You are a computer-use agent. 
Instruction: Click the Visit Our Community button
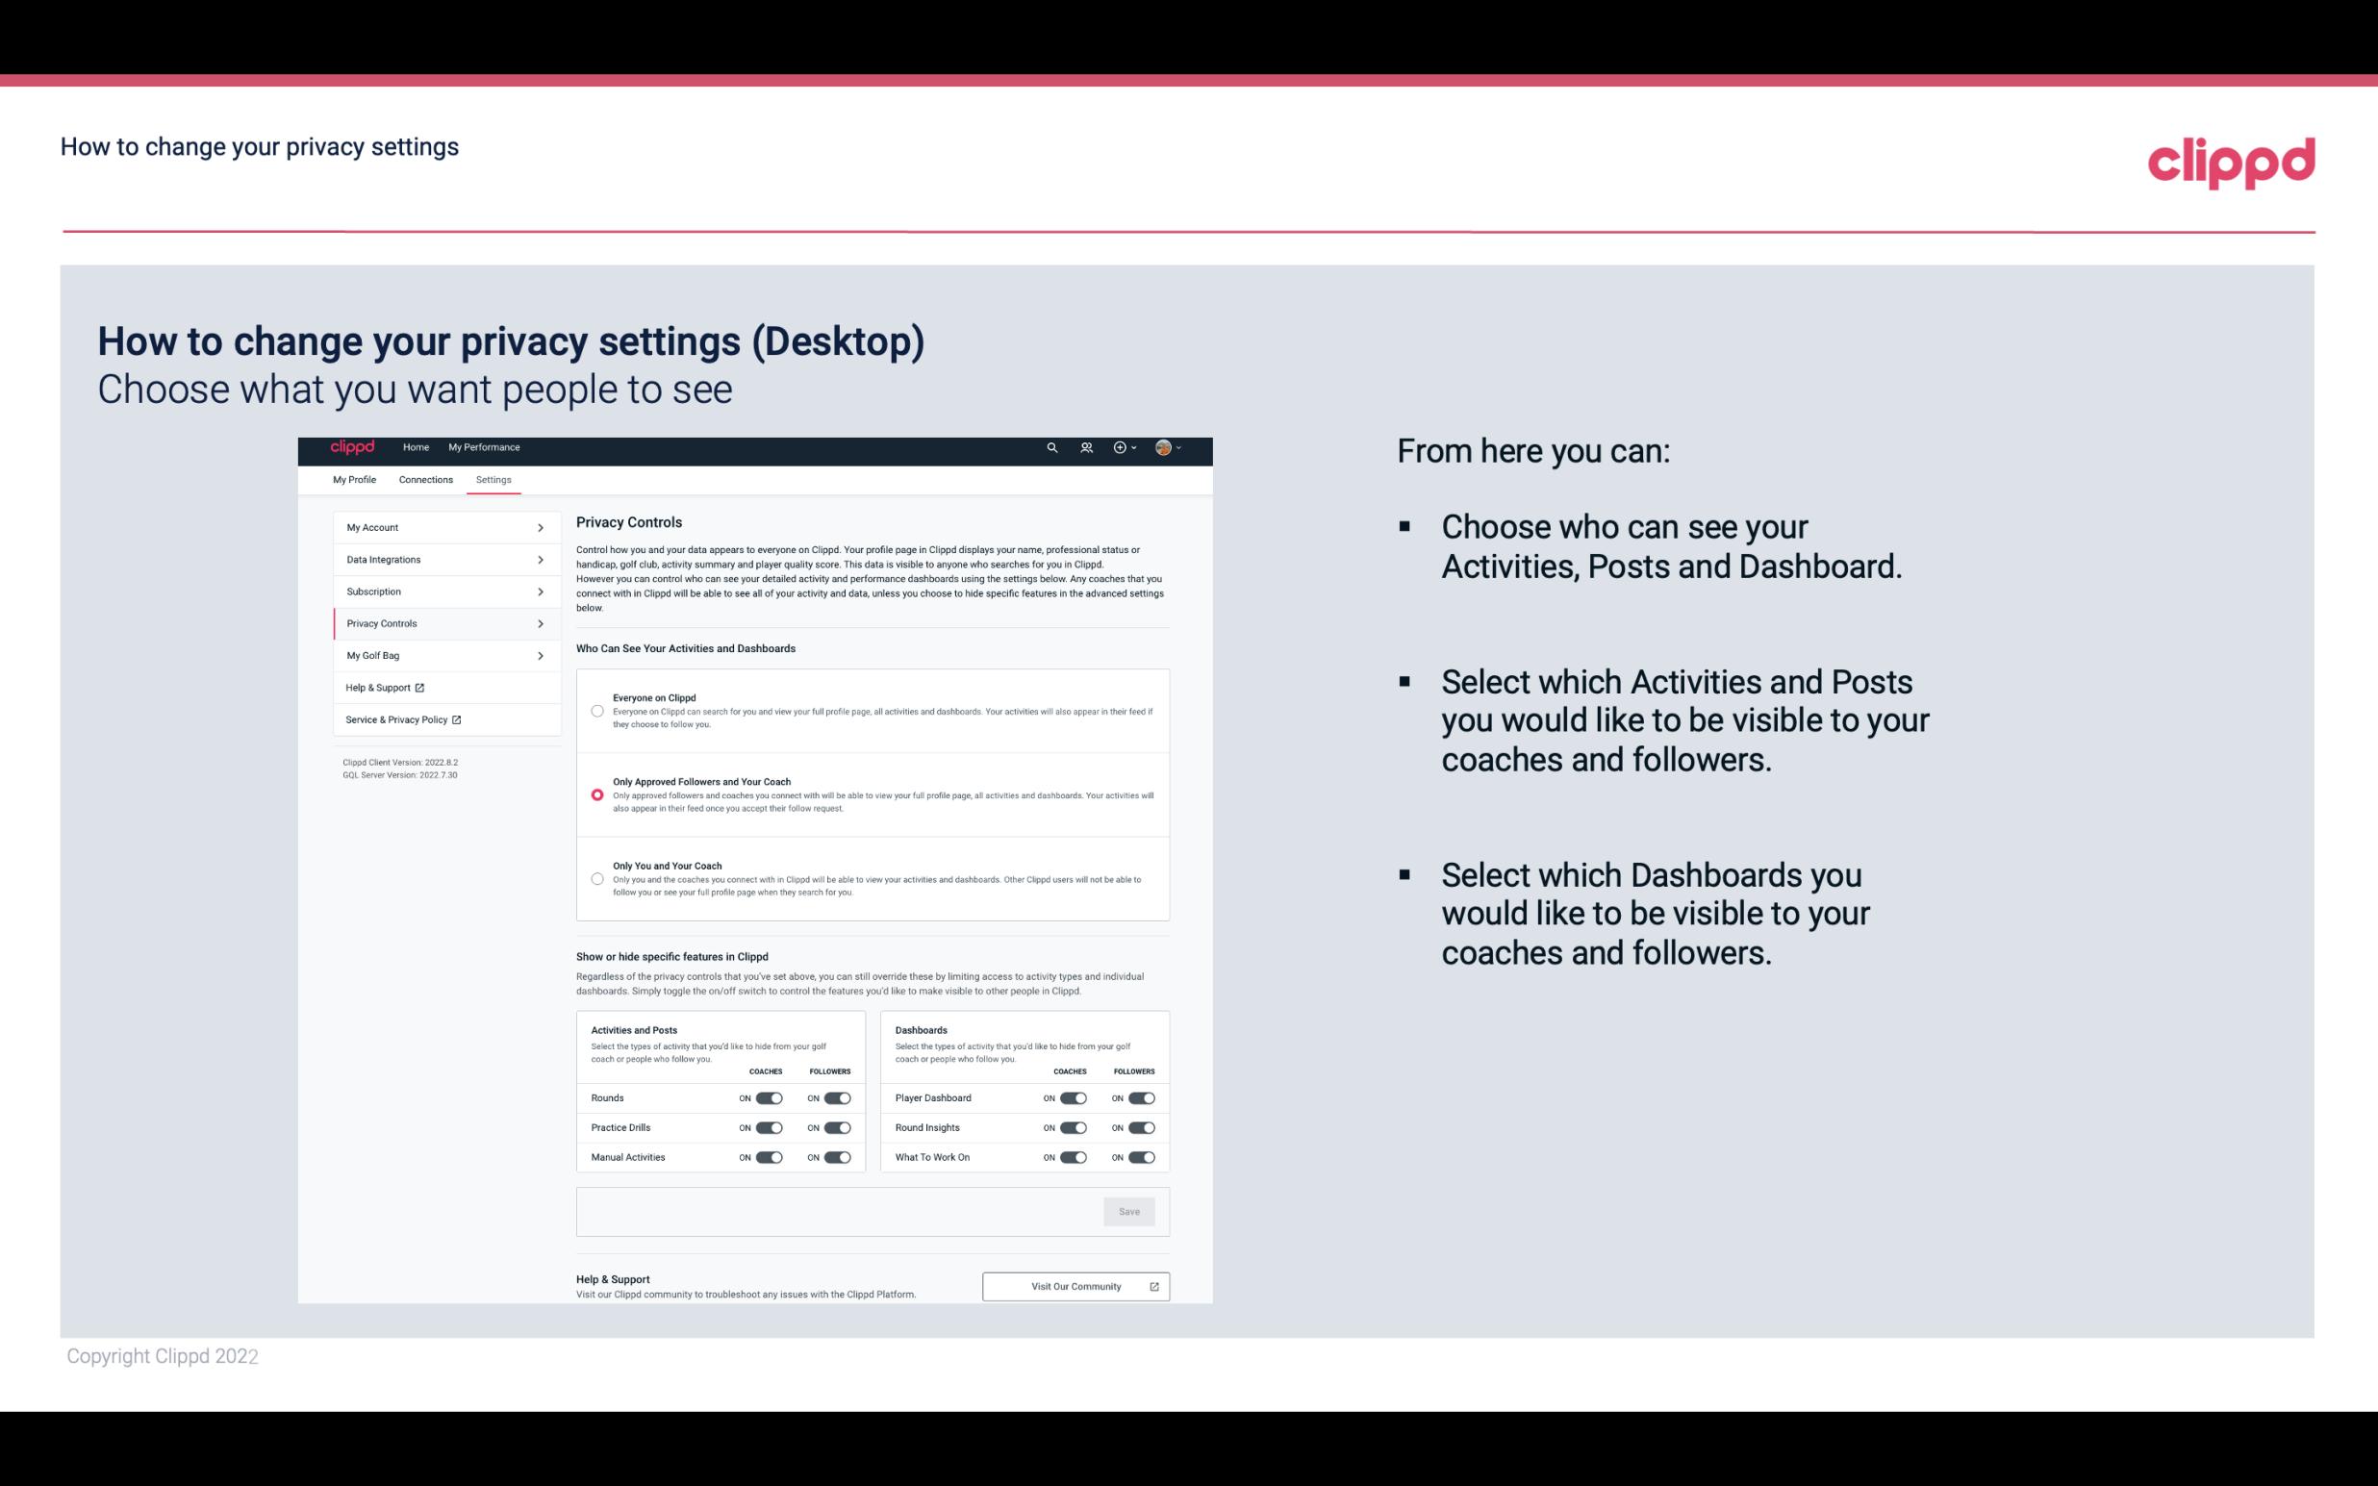pyautogui.click(x=1075, y=1286)
